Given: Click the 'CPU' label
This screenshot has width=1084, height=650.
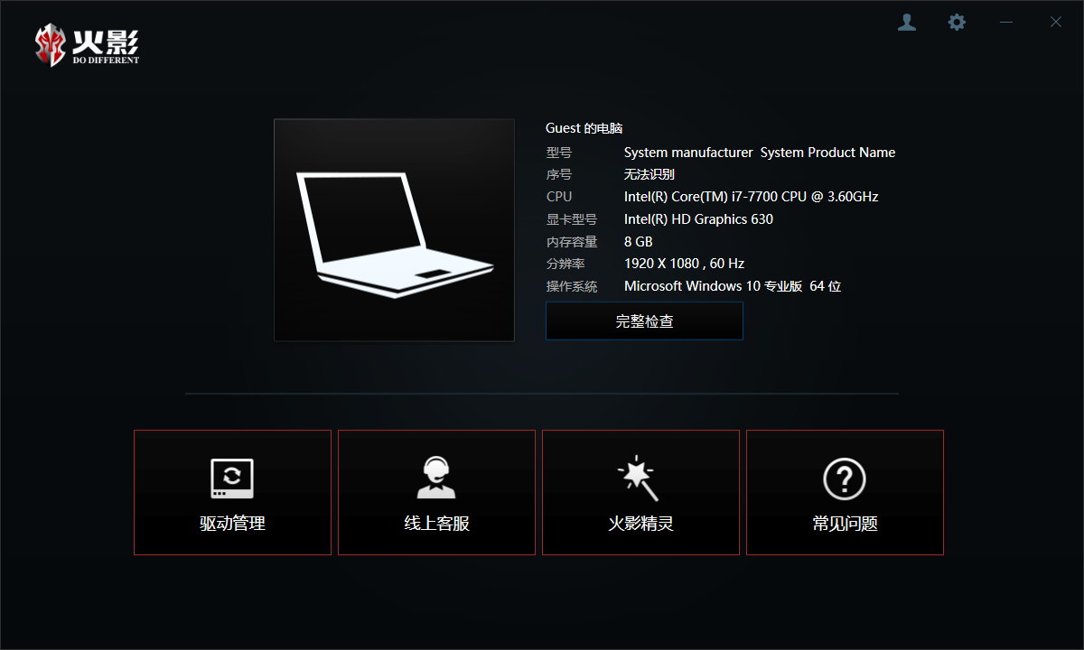Looking at the screenshot, I should [x=559, y=197].
